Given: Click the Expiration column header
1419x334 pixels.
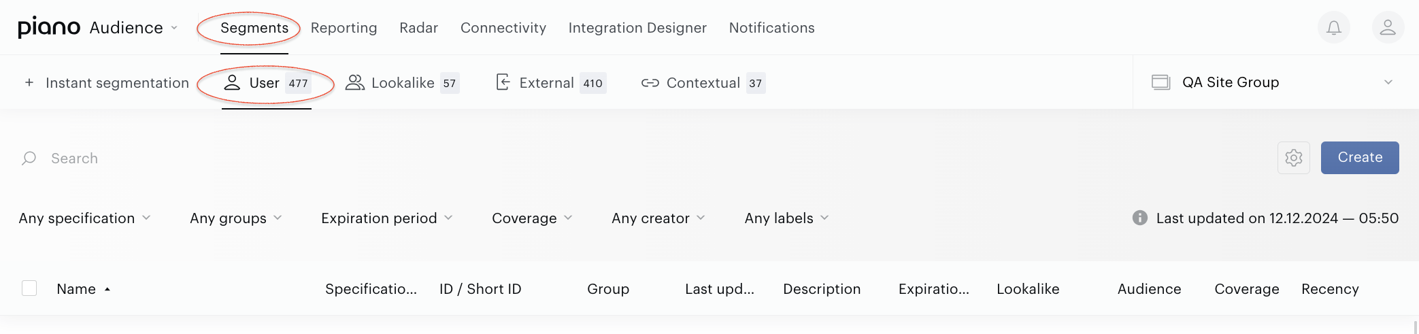Looking at the screenshot, I should pyautogui.click(x=934, y=289).
